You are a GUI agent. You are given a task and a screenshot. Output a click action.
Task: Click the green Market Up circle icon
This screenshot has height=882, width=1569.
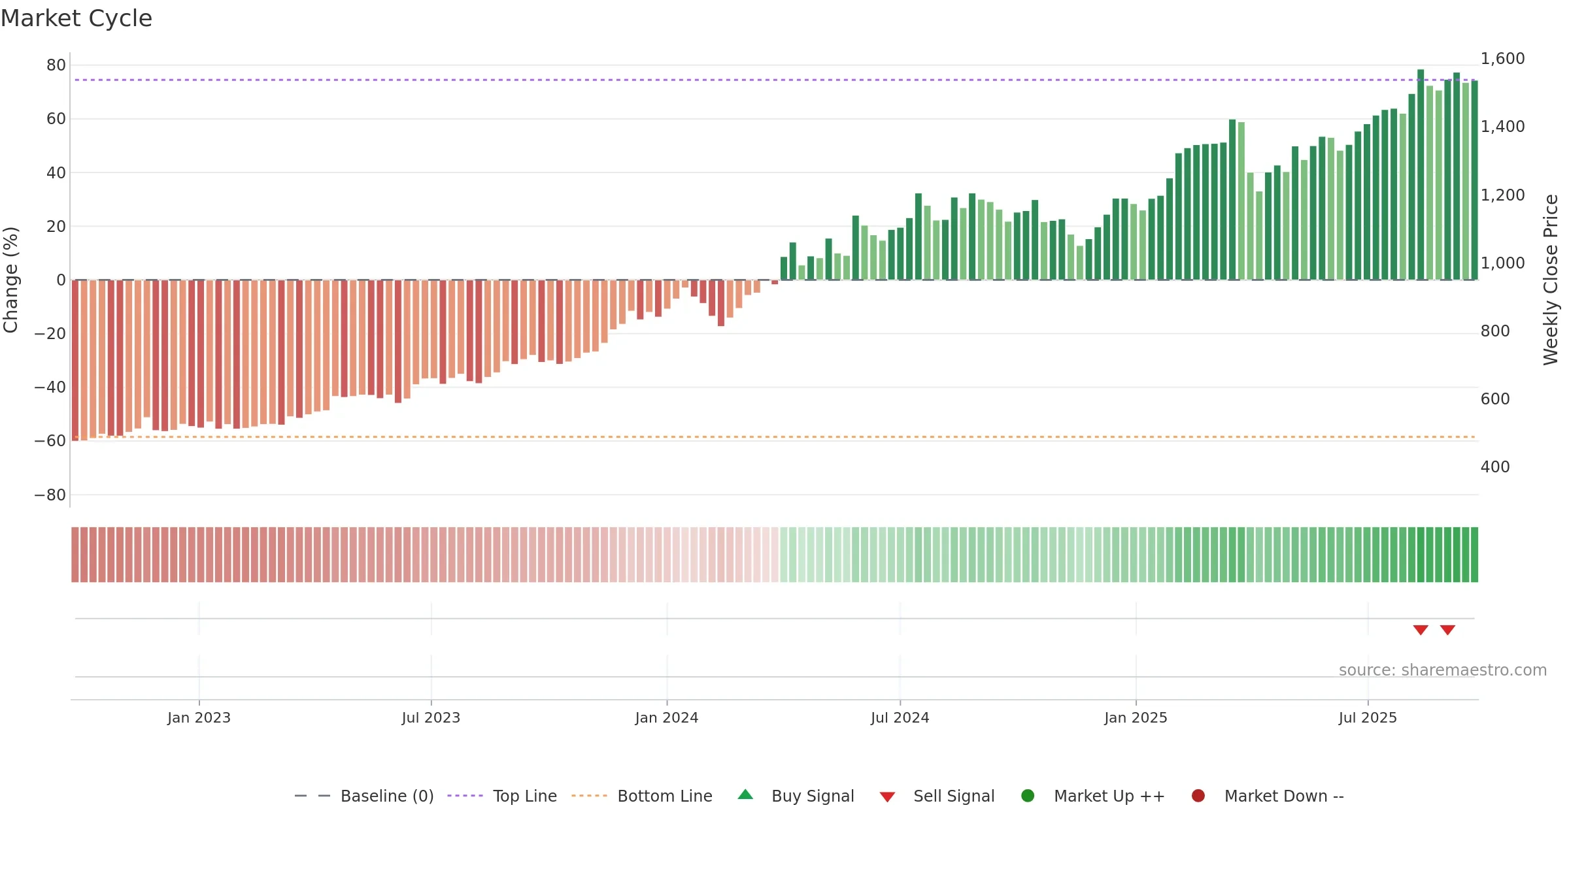(1028, 796)
